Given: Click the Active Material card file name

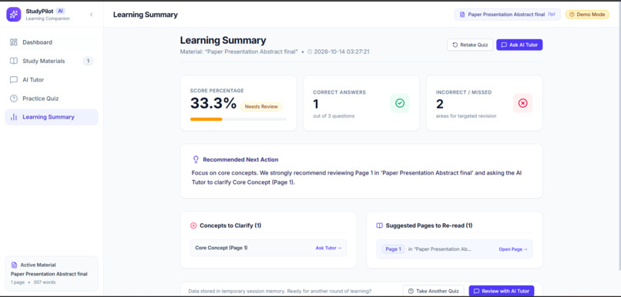Looking at the screenshot, I should point(49,274).
